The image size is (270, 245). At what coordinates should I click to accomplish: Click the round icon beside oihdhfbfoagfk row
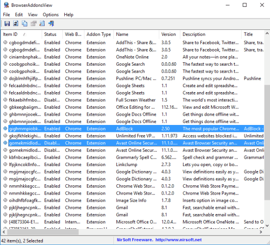pos(5,200)
